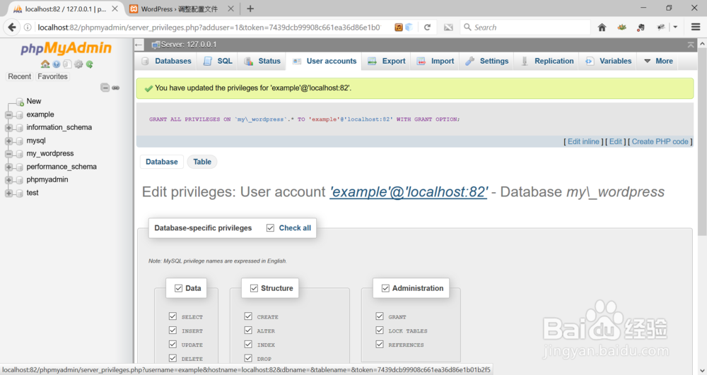
Task: Click the Firefox home icon
Action: click(x=602, y=28)
